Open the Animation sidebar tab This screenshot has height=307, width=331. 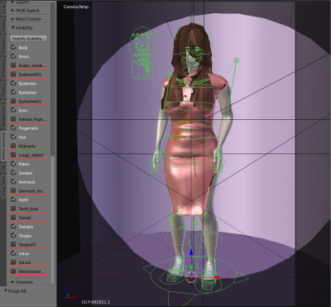3,68
